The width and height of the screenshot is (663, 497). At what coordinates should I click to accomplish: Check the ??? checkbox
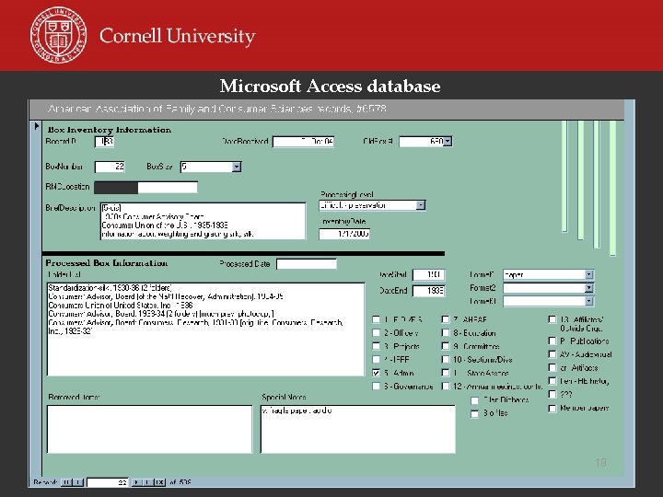552,394
